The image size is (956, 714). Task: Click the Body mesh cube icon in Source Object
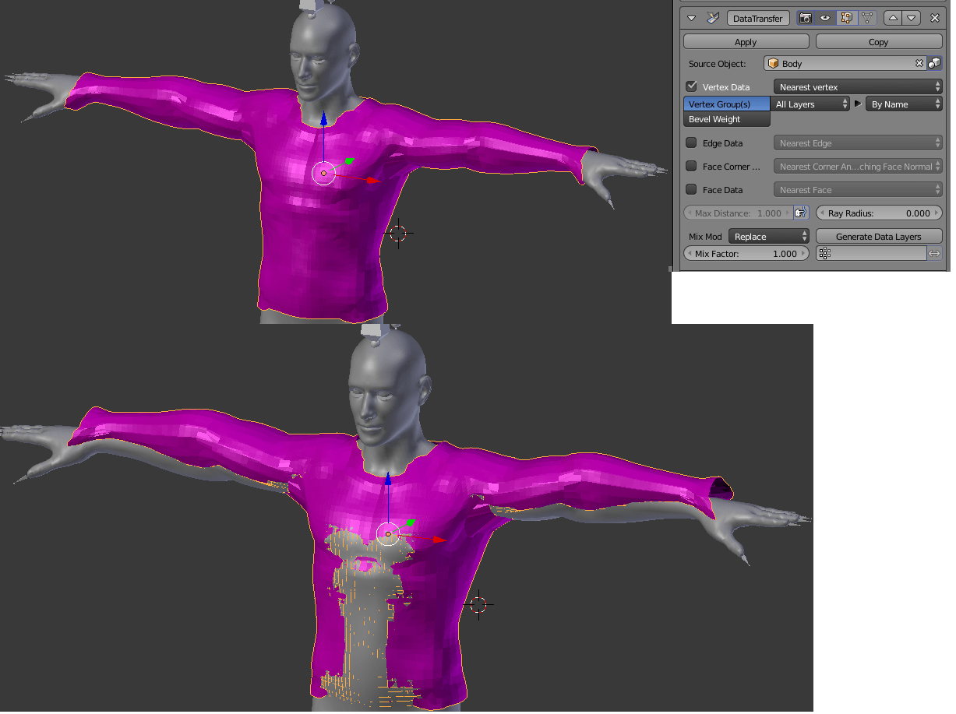point(773,63)
